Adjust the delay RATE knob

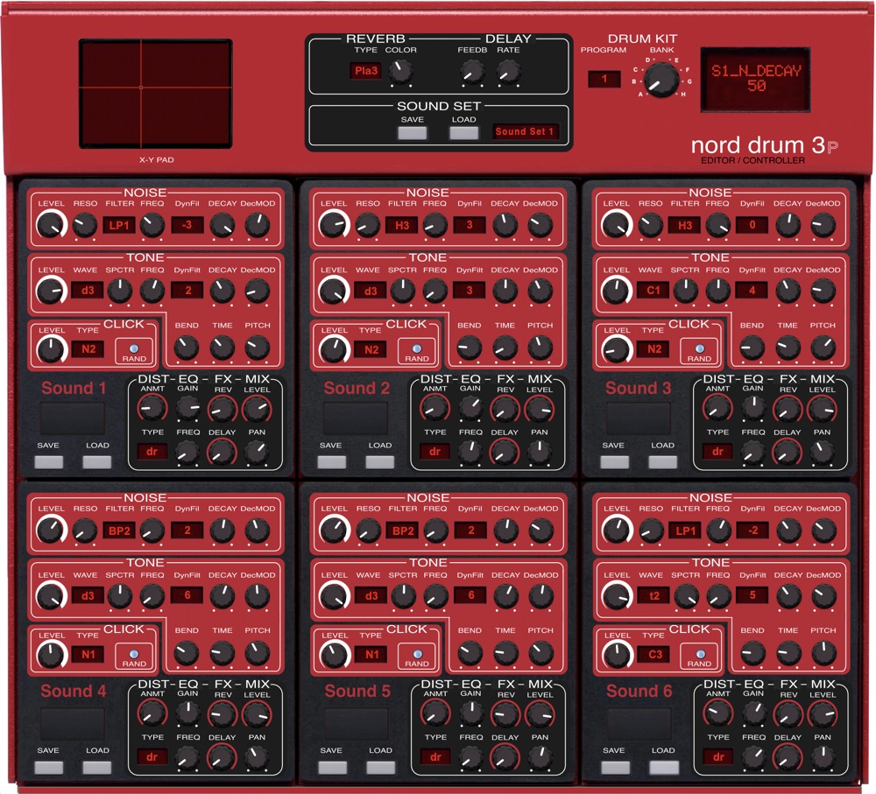click(508, 72)
